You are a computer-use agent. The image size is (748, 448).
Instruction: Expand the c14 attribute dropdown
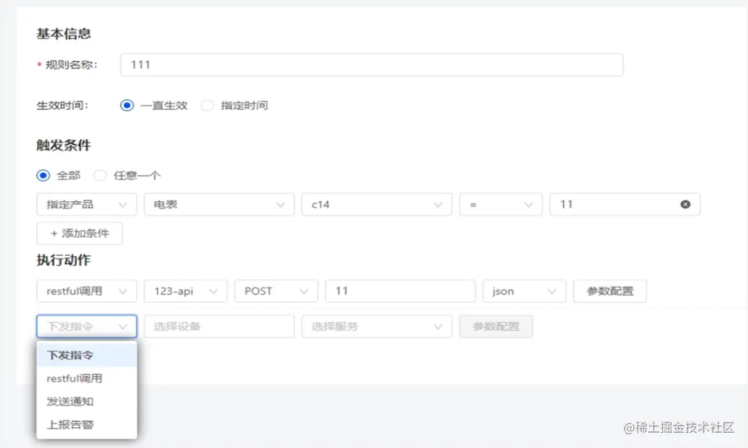click(377, 204)
